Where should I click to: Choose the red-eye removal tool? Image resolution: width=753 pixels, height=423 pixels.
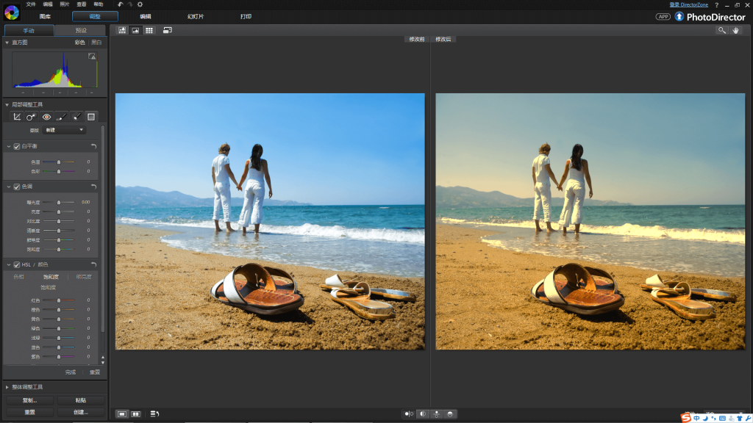pyautogui.click(x=46, y=117)
